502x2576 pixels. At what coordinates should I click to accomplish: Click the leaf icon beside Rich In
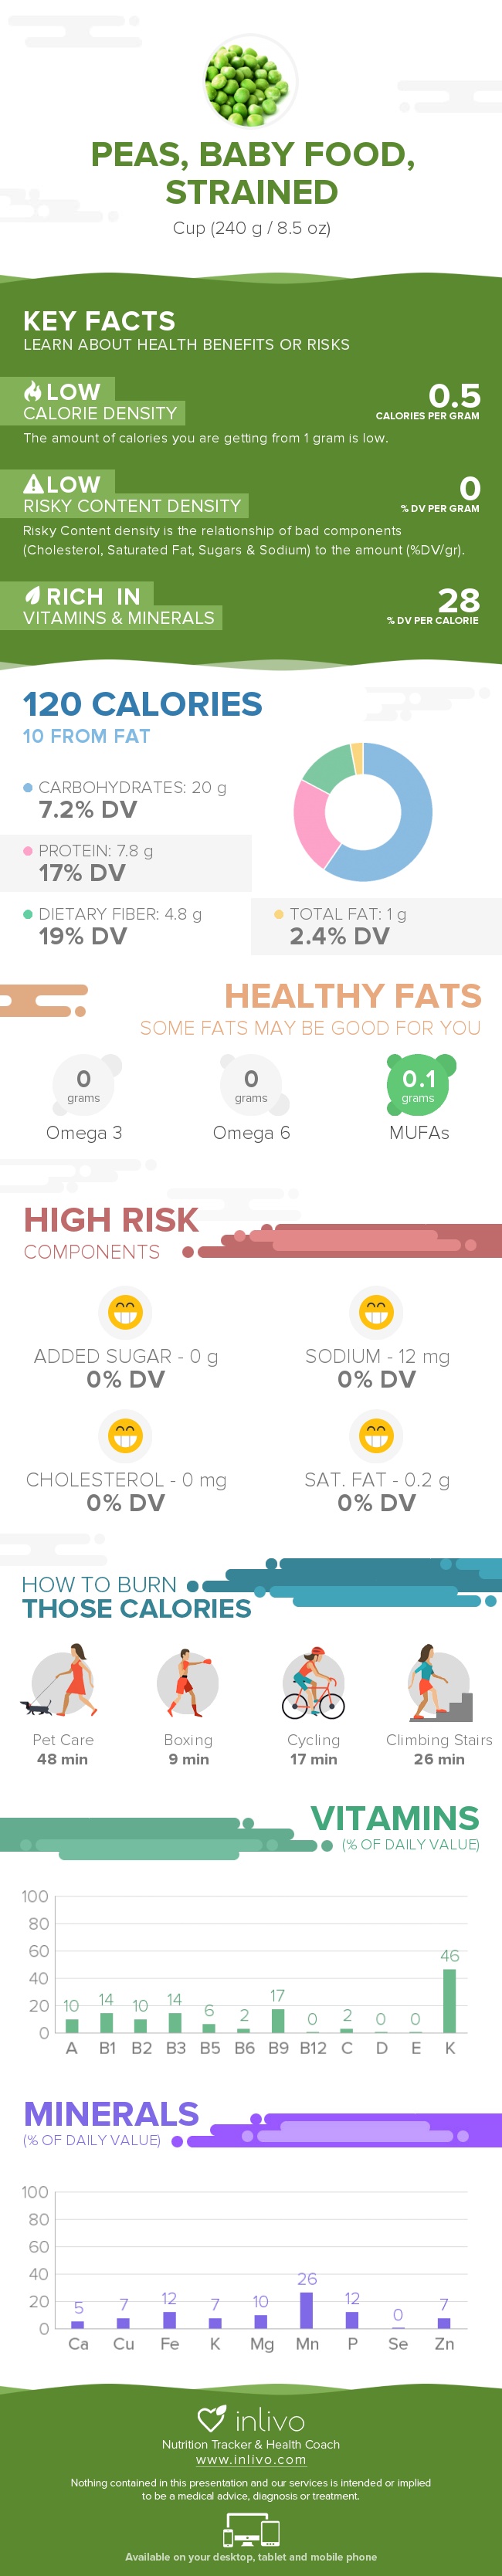click(x=33, y=596)
